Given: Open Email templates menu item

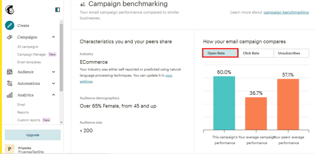Looking at the screenshot, I should pos(29,62).
